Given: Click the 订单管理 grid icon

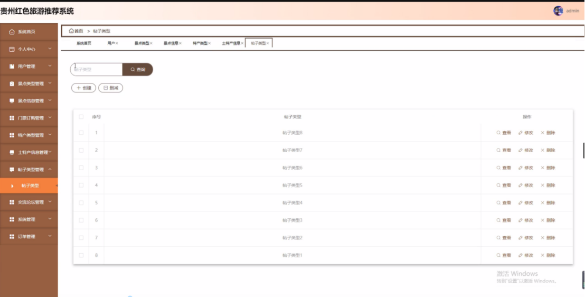Looking at the screenshot, I should click(x=12, y=236).
